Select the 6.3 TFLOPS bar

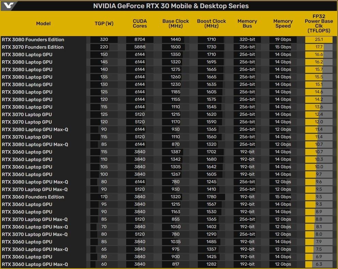point(319,264)
